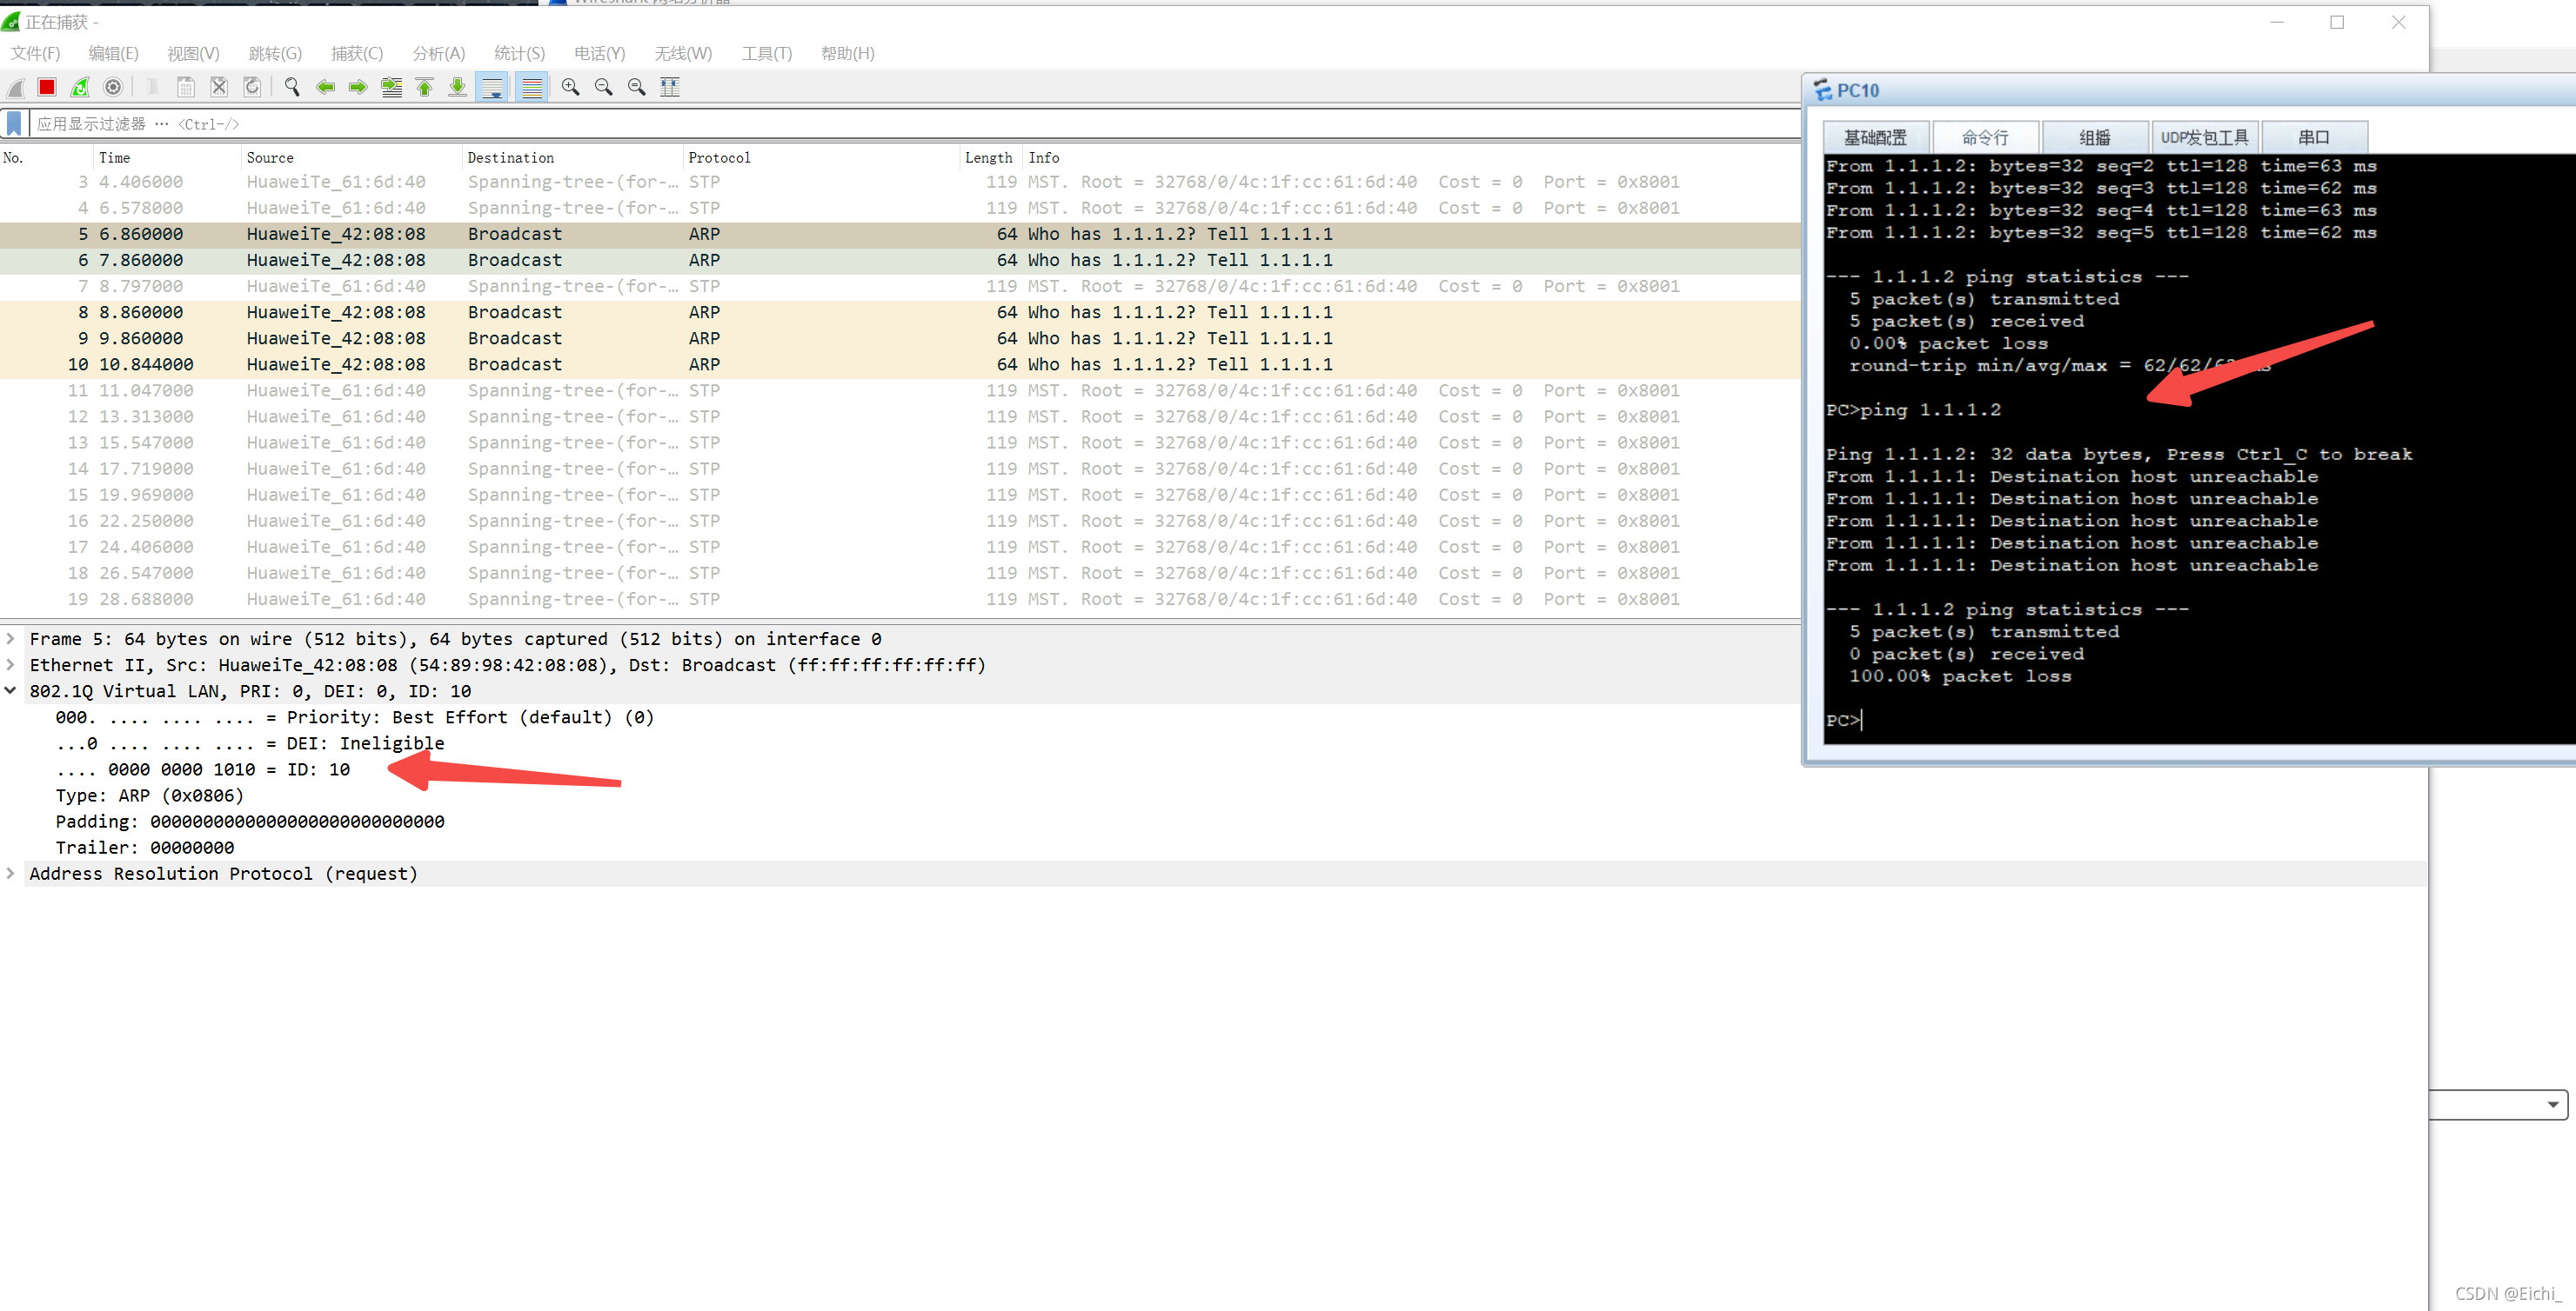Select packet 5 ARP broadcast row
The image size is (2576, 1311).
pyautogui.click(x=900, y=234)
